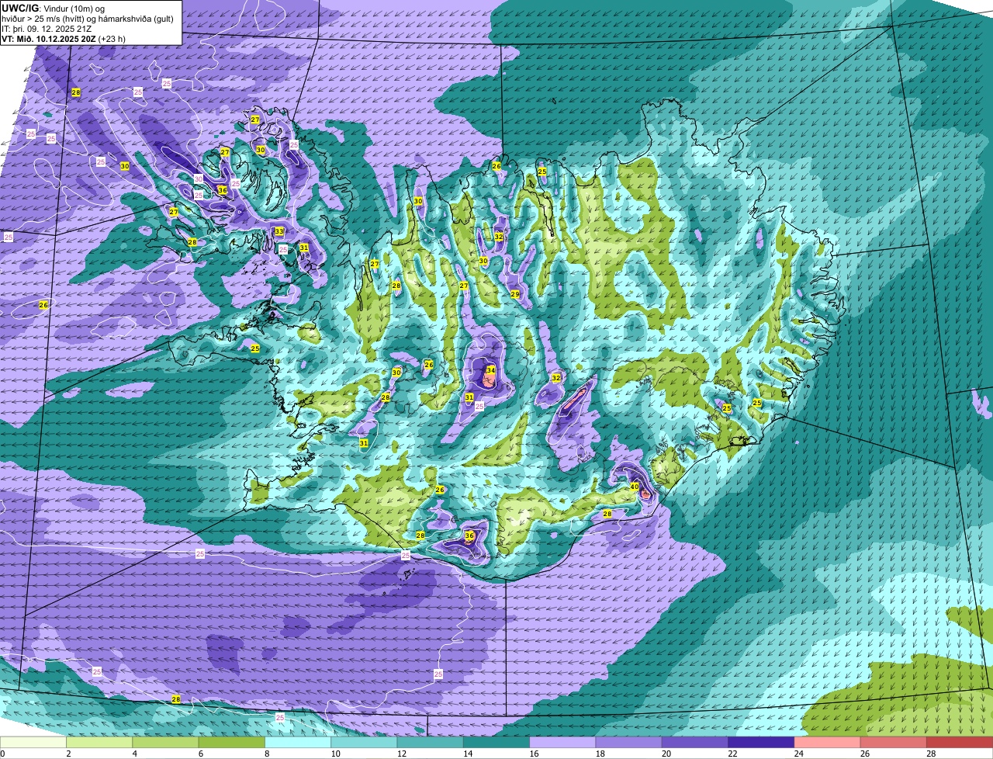Select the pink 24–26 legend swatch

tap(828, 743)
